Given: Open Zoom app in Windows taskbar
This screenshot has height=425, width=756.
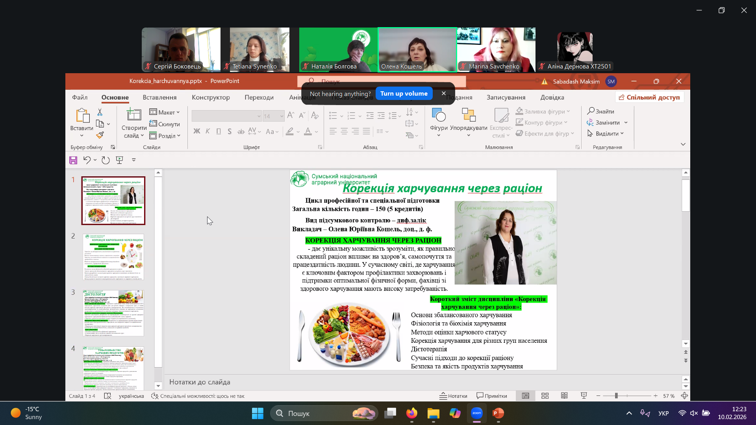Looking at the screenshot, I should 476,413.
